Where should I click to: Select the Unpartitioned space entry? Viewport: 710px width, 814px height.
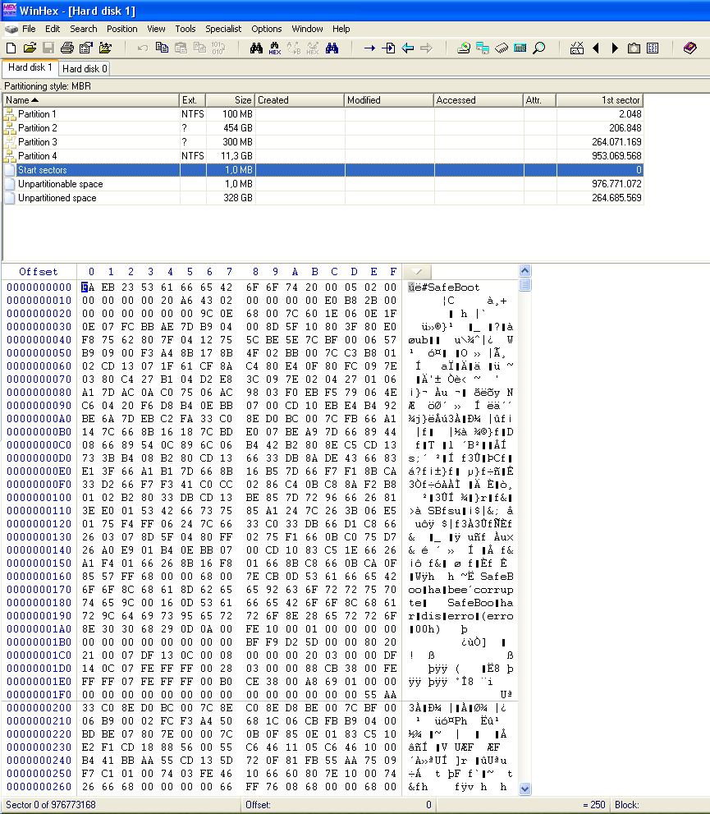[x=323, y=198]
